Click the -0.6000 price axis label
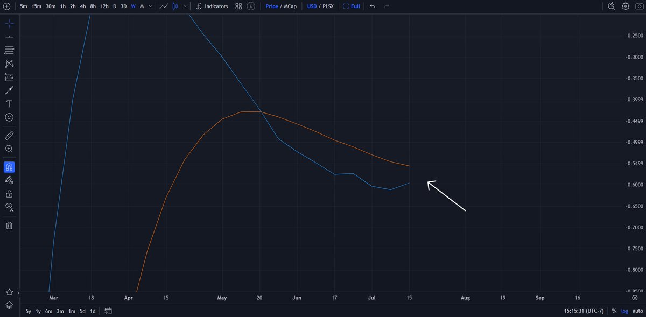This screenshot has height=317, width=646. pyautogui.click(x=634, y=185)
